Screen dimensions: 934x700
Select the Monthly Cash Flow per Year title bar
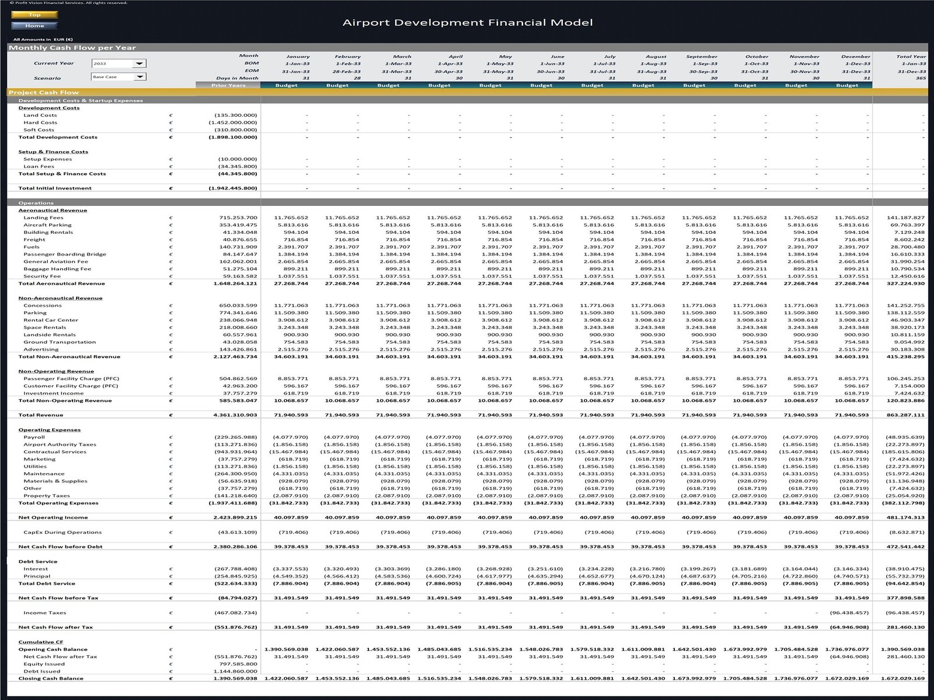(72, 48)
